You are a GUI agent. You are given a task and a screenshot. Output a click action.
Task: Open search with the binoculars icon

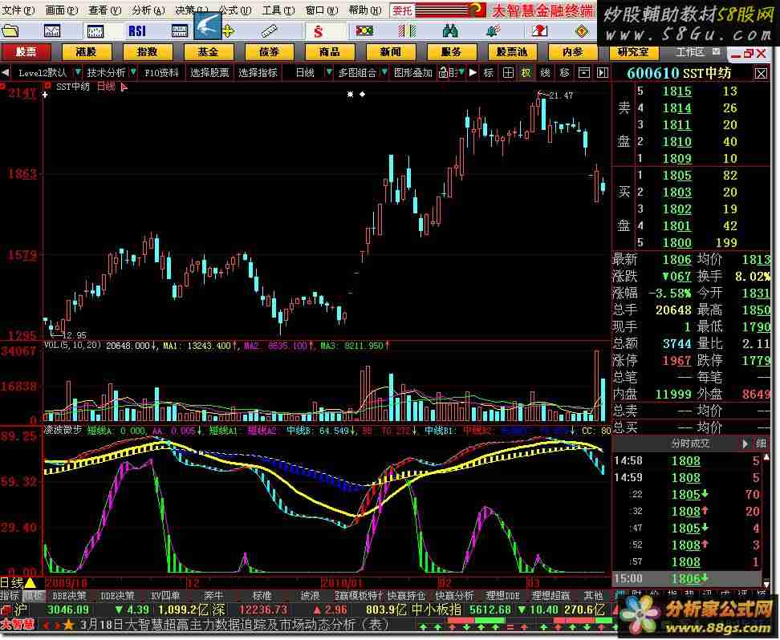pyautogui.click(x=449, y=31)
